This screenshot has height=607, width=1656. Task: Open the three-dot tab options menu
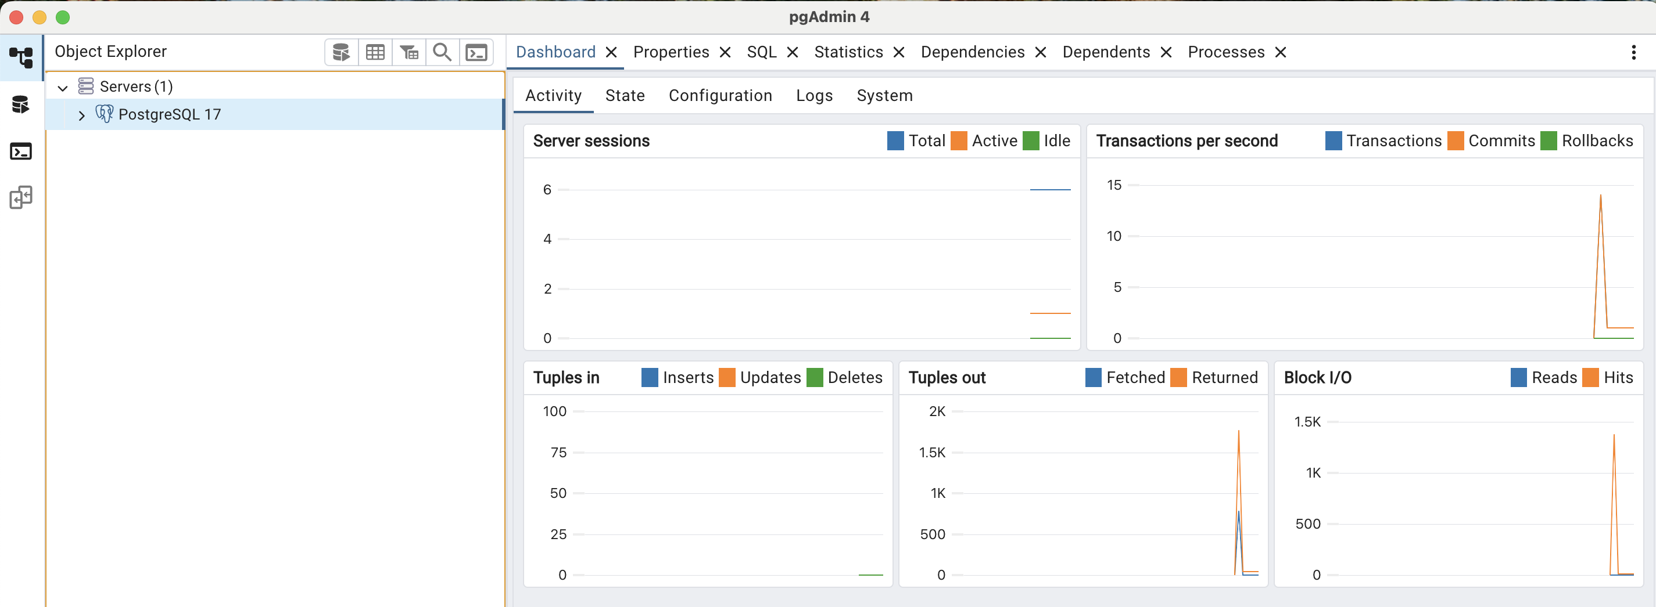(x=1633, y=52)
